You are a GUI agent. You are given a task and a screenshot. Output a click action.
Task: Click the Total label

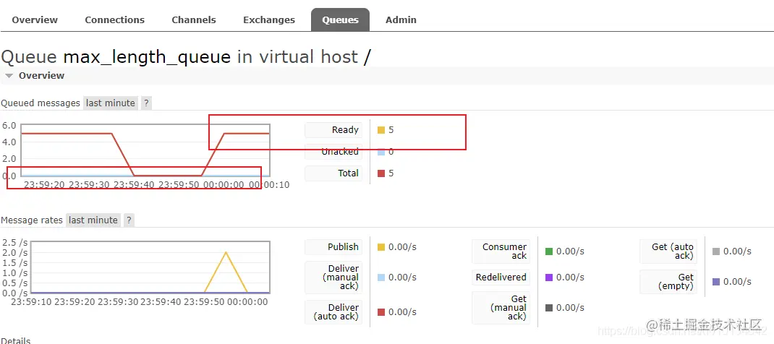(x=333, y=173)
